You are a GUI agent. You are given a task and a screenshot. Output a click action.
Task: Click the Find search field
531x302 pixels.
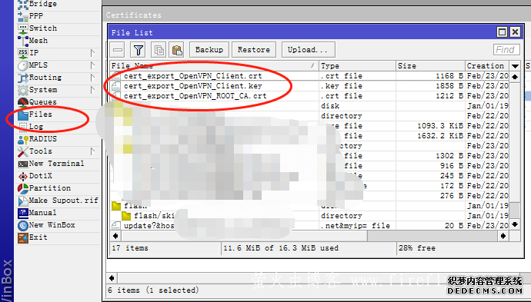[506, 50]
